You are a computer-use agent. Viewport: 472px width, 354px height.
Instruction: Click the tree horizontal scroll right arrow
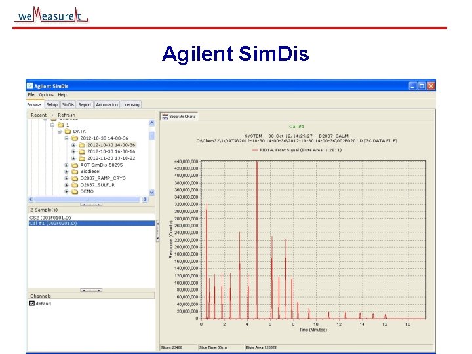pos(145,199)
